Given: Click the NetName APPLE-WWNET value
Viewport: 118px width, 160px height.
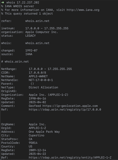Looking at the screenshot, I should tap(38, 76).
